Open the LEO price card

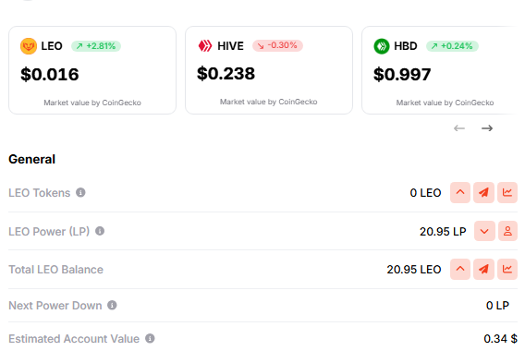92,70
